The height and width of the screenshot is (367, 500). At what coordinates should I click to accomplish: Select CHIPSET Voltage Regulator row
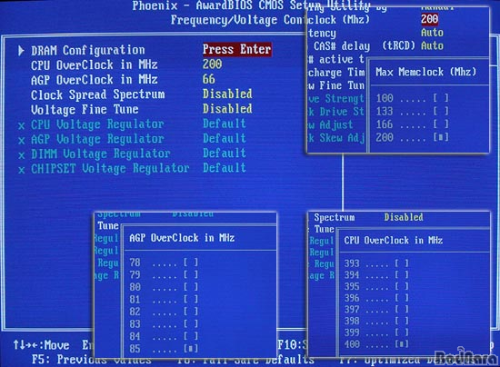(x=110, y=169)
